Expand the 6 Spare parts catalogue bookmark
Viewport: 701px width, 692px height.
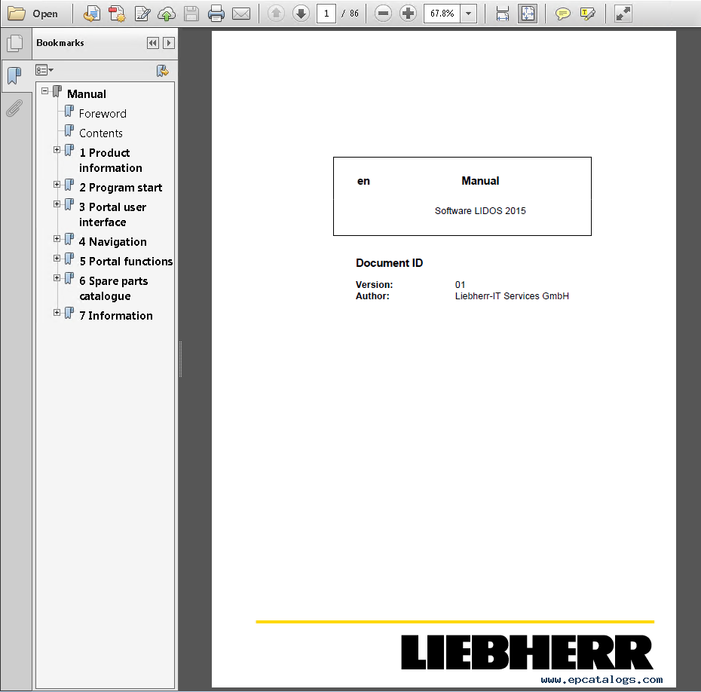pyautogui.click(x=57, y=278)
